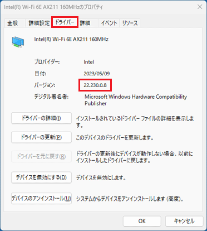Click the デバイスのアンインストール(U) button
The image size is (207, 231).
pos(41,199)
